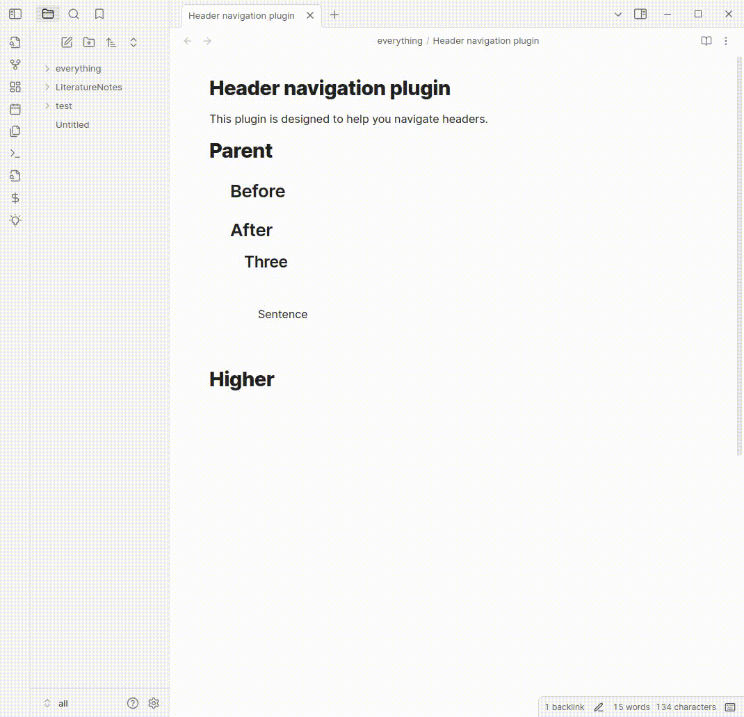Click the dollar sign ribbon icon
The height and width of the screenshot is (717, 744).
click(x=15, y=198)
